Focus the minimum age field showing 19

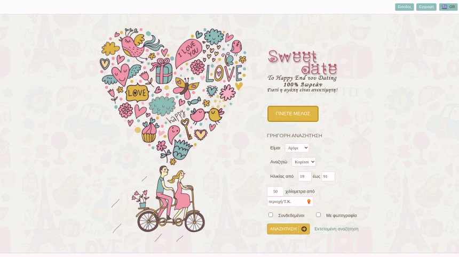[304, 176]
